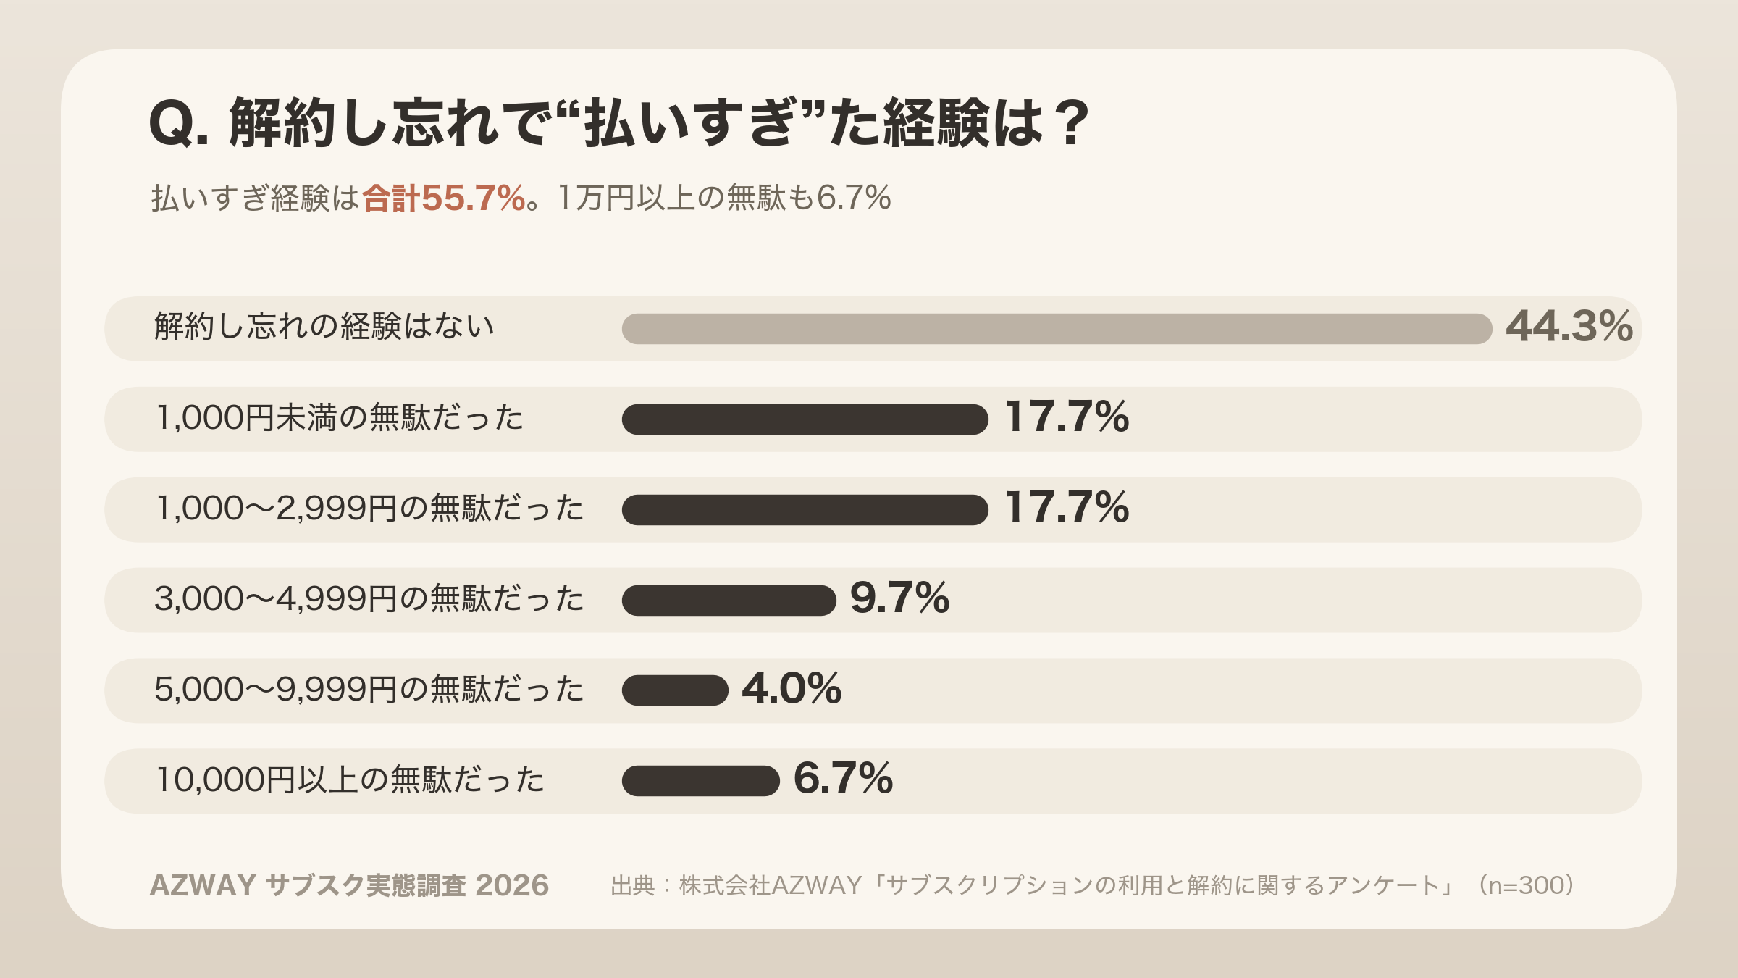This screenshot has width=1738, height=978.
Task: Select the highlighted 合計55.7% text
Action: tap(444, 198)
